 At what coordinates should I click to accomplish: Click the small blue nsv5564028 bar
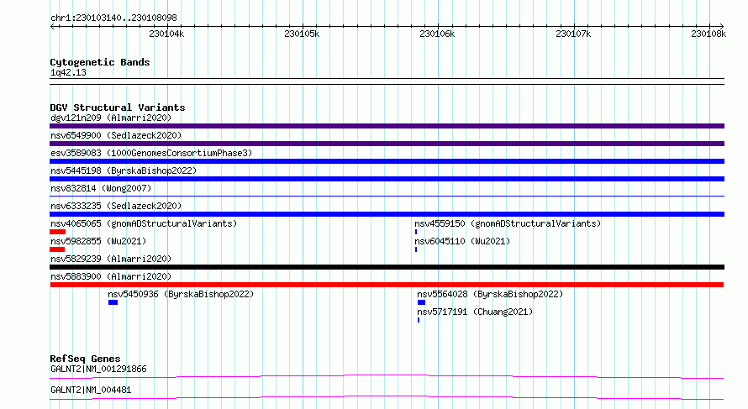pos(421,302)
